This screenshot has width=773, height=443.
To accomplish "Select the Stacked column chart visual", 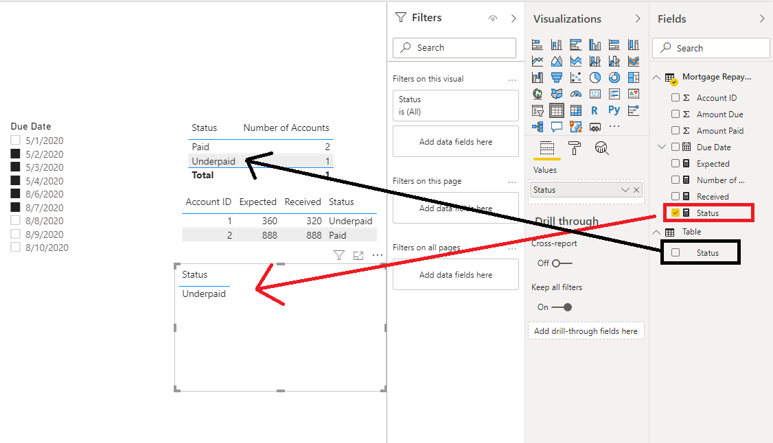I will (557, 45).
